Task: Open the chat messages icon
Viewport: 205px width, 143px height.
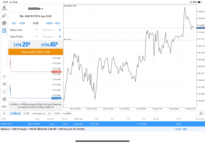Action: (4, 23)
